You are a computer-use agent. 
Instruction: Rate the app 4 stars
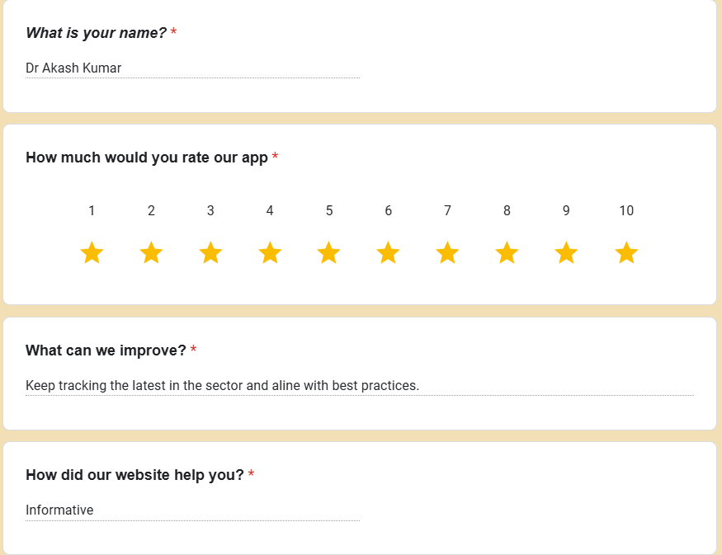pyautogui.click(x=270, y=253)
